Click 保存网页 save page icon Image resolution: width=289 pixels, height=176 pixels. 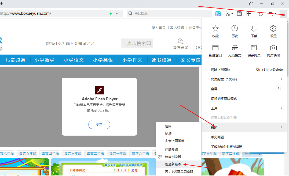click(254, 51)
